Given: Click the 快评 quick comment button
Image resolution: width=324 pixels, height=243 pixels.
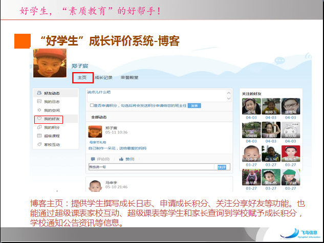Looking at the screenshot, I should (221, 167).
